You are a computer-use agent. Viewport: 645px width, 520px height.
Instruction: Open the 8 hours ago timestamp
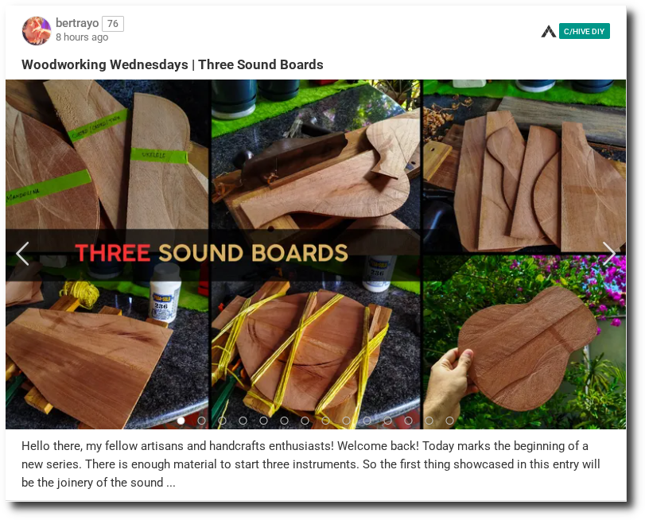[x=82, y=37]
